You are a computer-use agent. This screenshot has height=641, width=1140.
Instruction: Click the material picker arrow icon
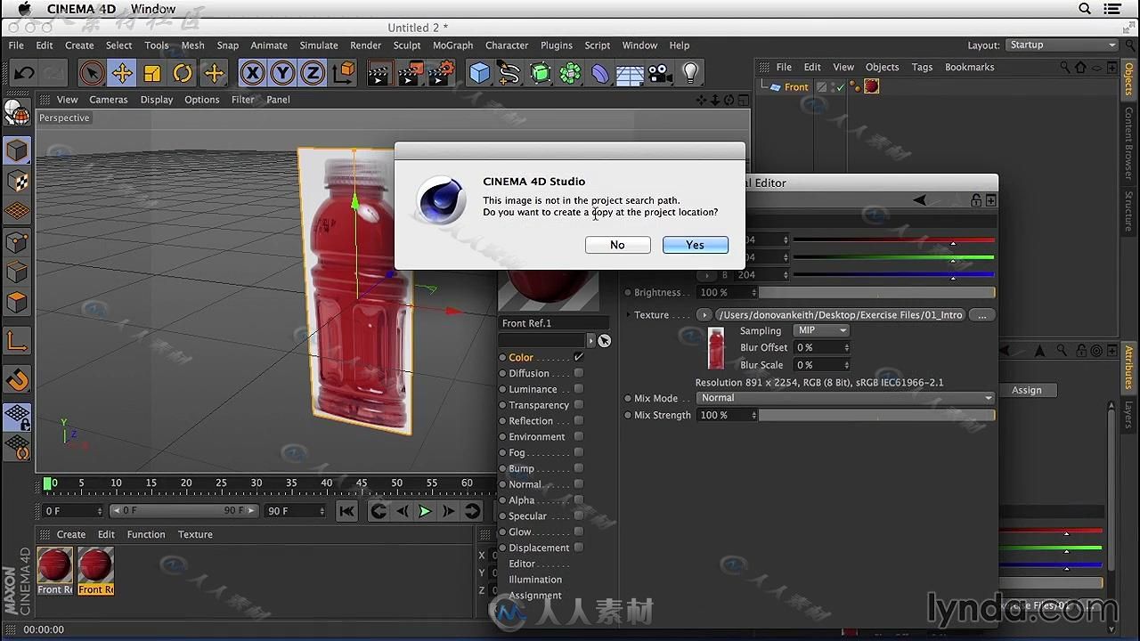coord(605,340)
